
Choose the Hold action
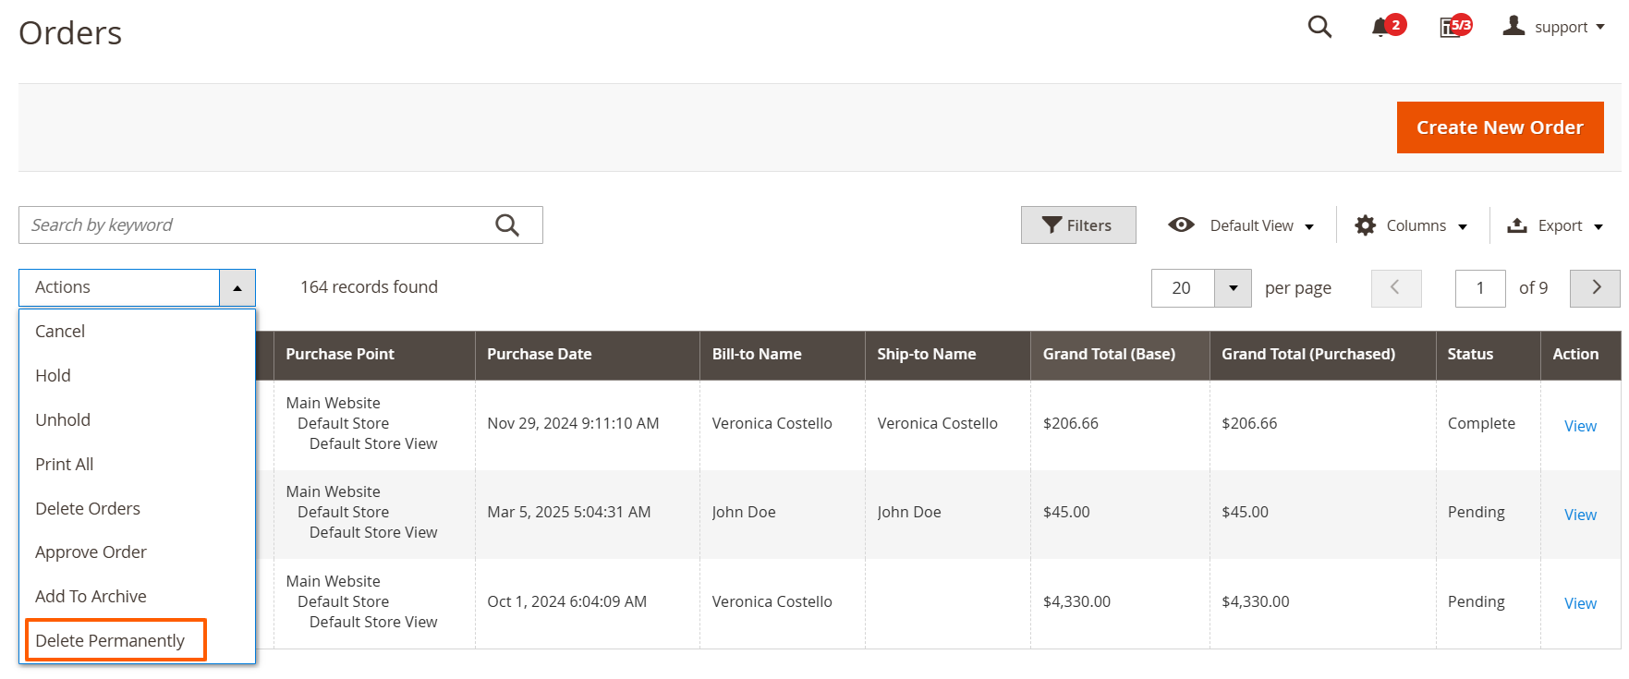coord(53,375)
